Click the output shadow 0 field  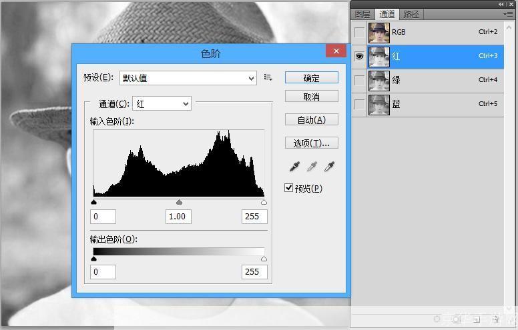(x=103, y=272)
